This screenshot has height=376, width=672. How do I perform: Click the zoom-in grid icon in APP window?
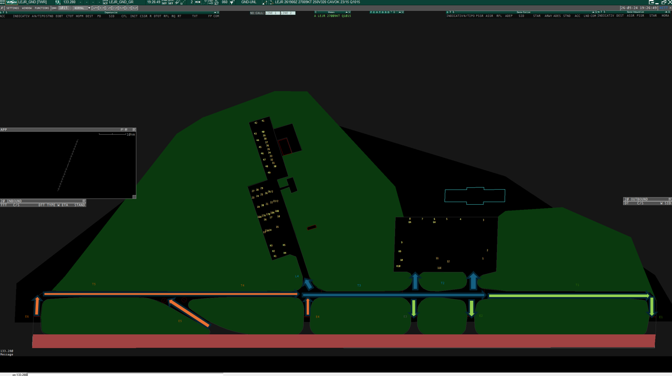coord(126,129)
